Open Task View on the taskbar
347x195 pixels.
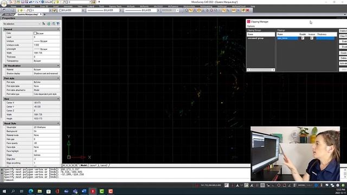click(x=22, y=191)
